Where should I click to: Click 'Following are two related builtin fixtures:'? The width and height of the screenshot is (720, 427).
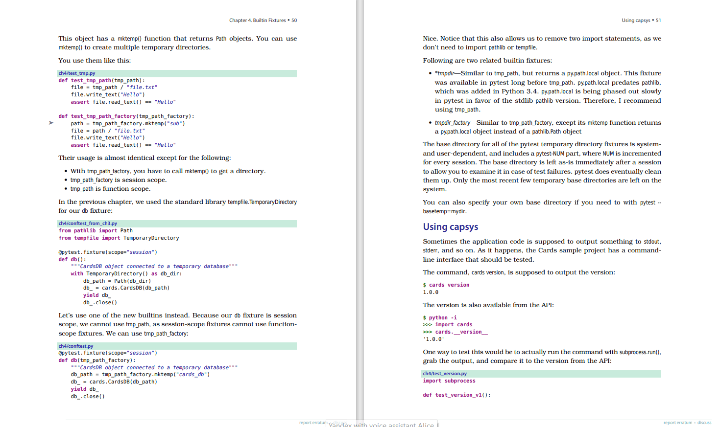(487, 61)
